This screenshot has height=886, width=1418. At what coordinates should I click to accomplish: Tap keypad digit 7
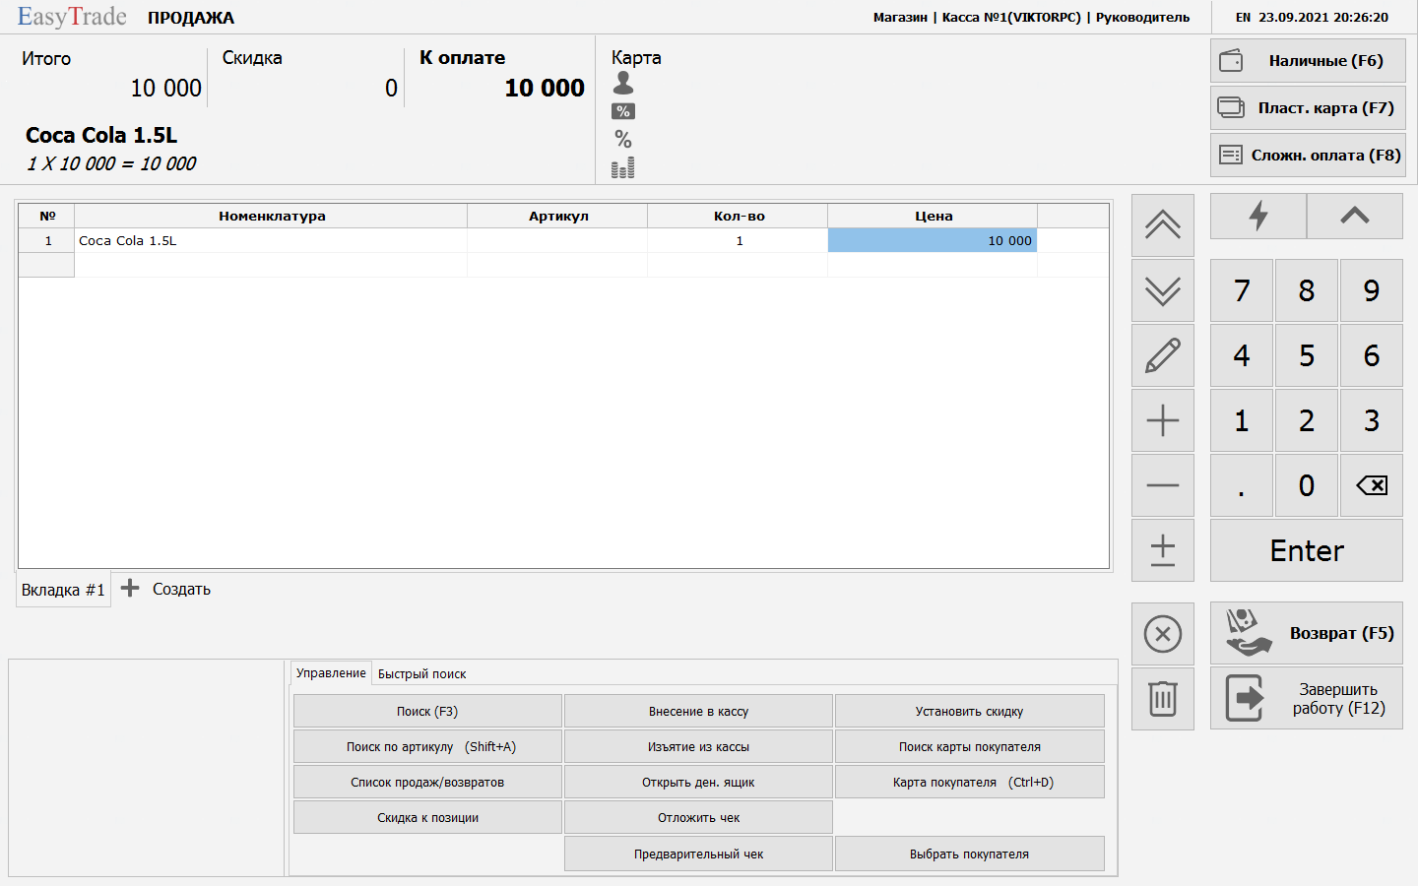[x=1242, y=290]
